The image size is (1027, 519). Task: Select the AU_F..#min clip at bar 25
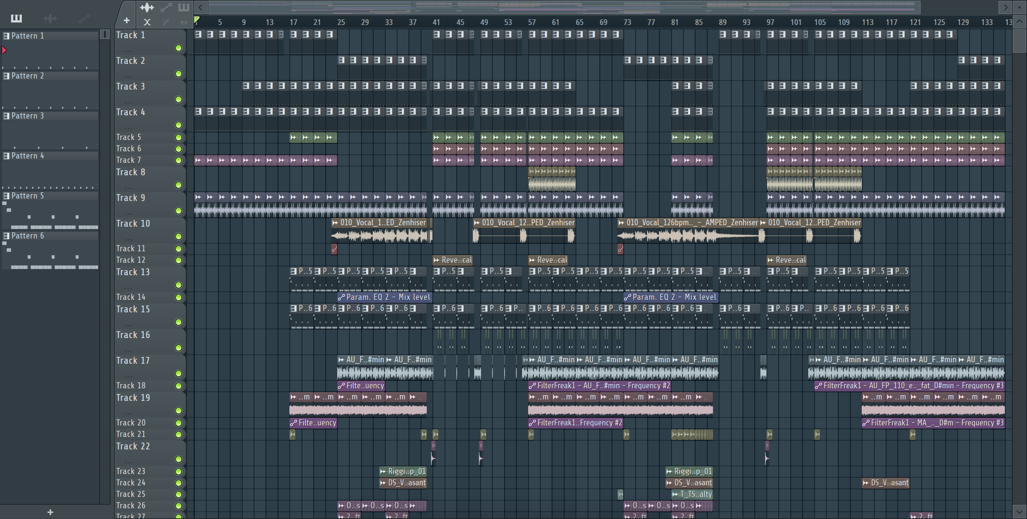(361, 367)
